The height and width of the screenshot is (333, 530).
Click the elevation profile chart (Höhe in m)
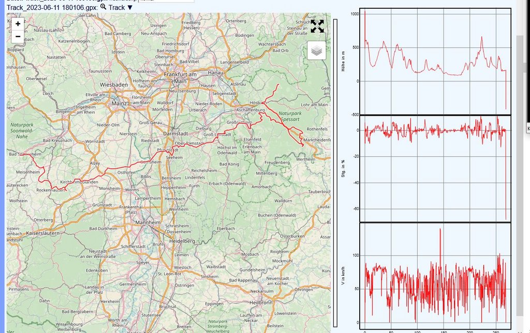tap(435, 61)
